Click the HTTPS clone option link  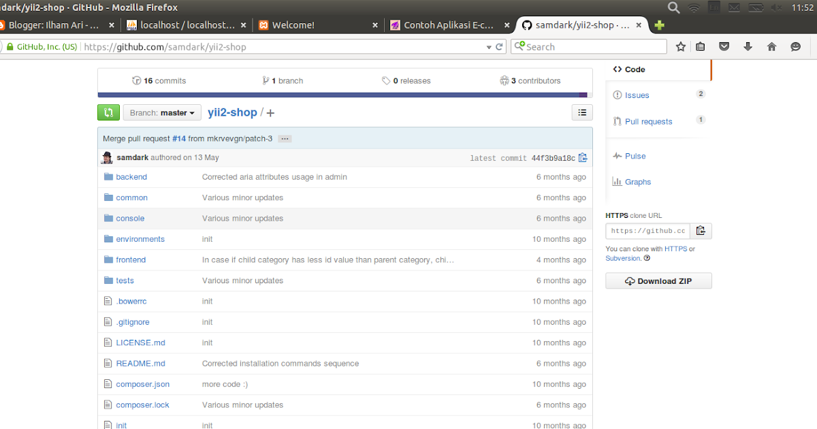pos(676,249)
